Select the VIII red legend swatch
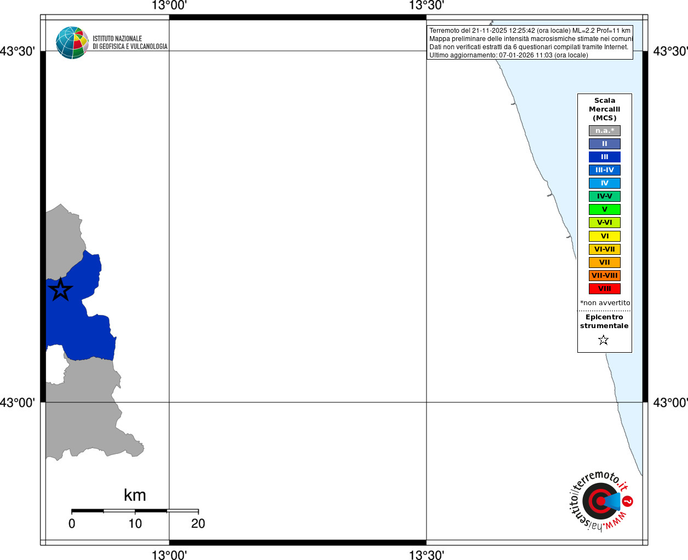This screenshot has height=560, width=688. 605,289
